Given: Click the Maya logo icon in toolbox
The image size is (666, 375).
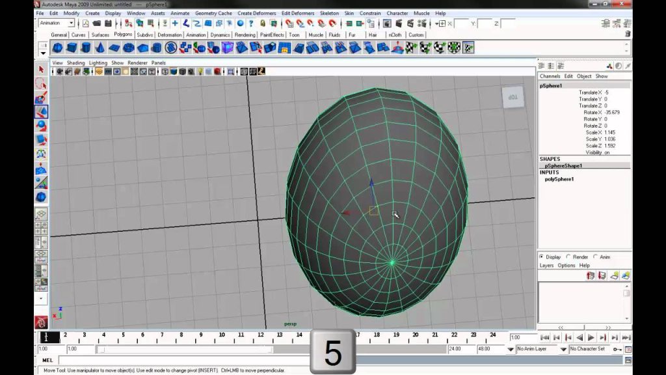Looking at the screenshot, I should 41,322.
